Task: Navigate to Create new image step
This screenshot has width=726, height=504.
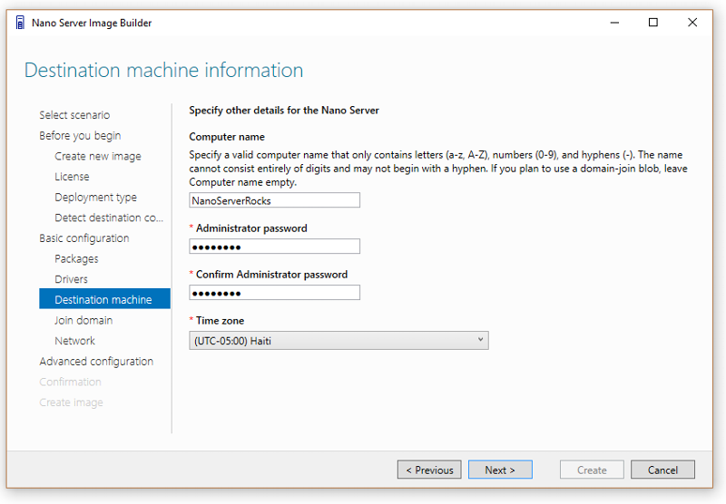Action: 98,156
